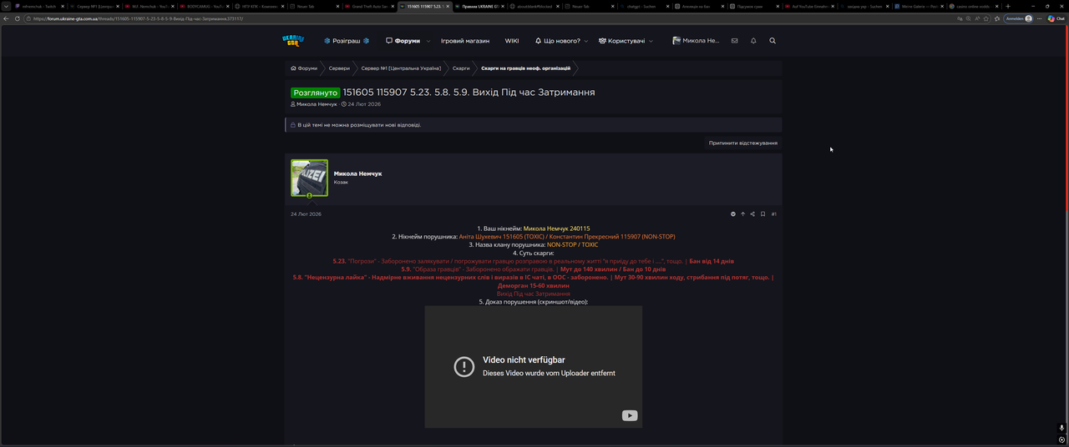The height and width of the screenshot is (447, 1069).
Task: Open the Сервери breadcrumb link
Action: pos(339,68)
